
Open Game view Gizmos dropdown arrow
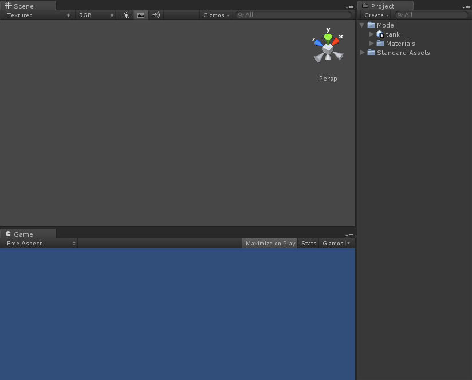[x=349, y=243]
